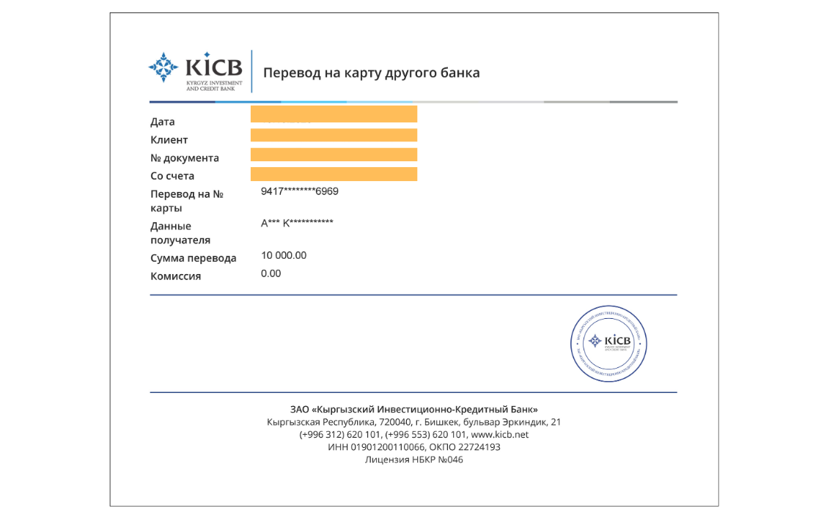Select the transfer amount 10 000.00
824x519 pixels.
[284, 255]
